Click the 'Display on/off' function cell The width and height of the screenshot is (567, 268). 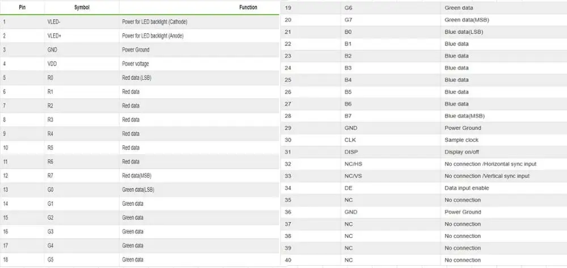[x=463, y=152]
